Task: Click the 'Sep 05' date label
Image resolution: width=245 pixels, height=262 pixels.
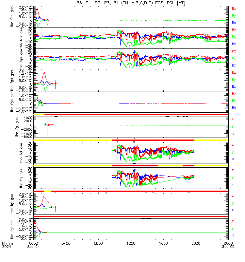Action: [228, 247]
